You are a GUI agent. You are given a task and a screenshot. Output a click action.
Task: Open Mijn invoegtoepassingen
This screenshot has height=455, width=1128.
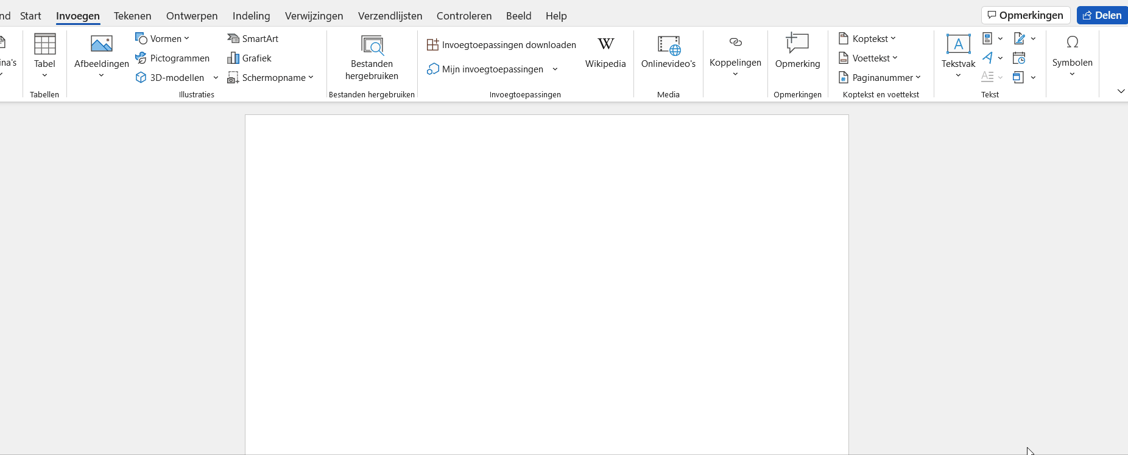tap(485, 69)
